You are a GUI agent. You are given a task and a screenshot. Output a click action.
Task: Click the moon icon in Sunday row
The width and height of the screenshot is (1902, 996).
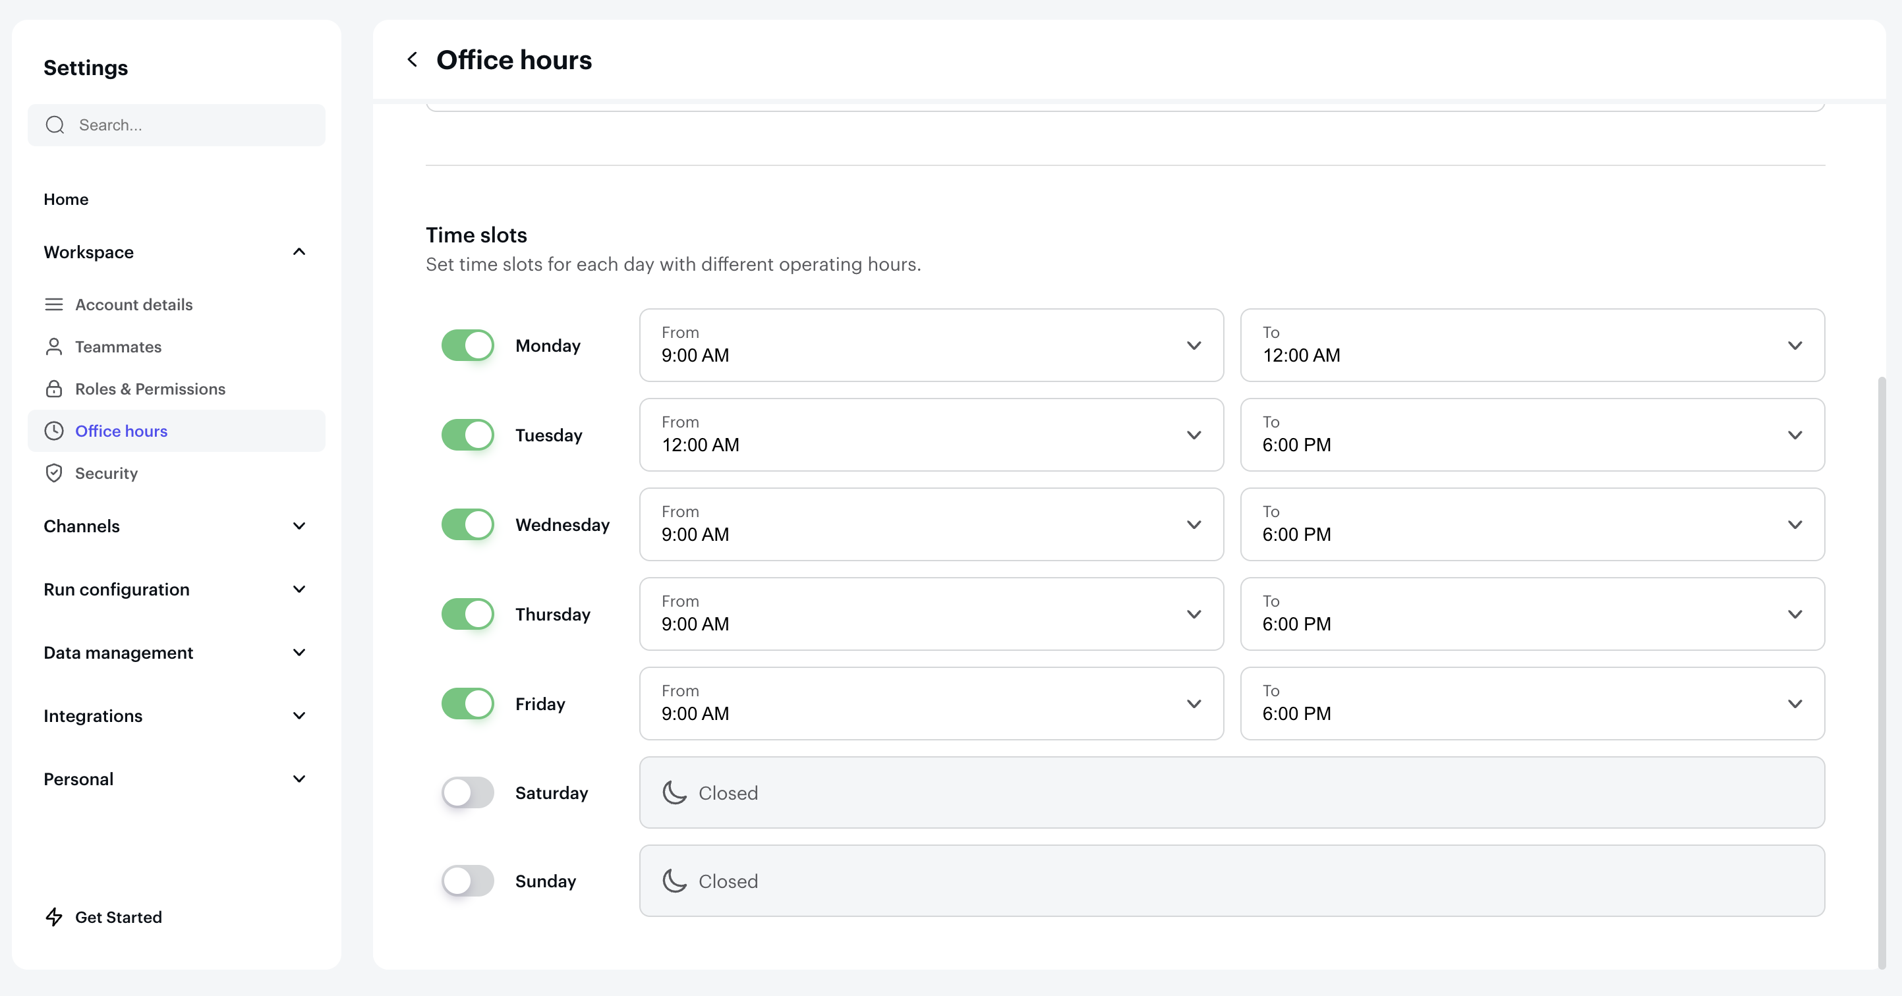click(674, 881)
